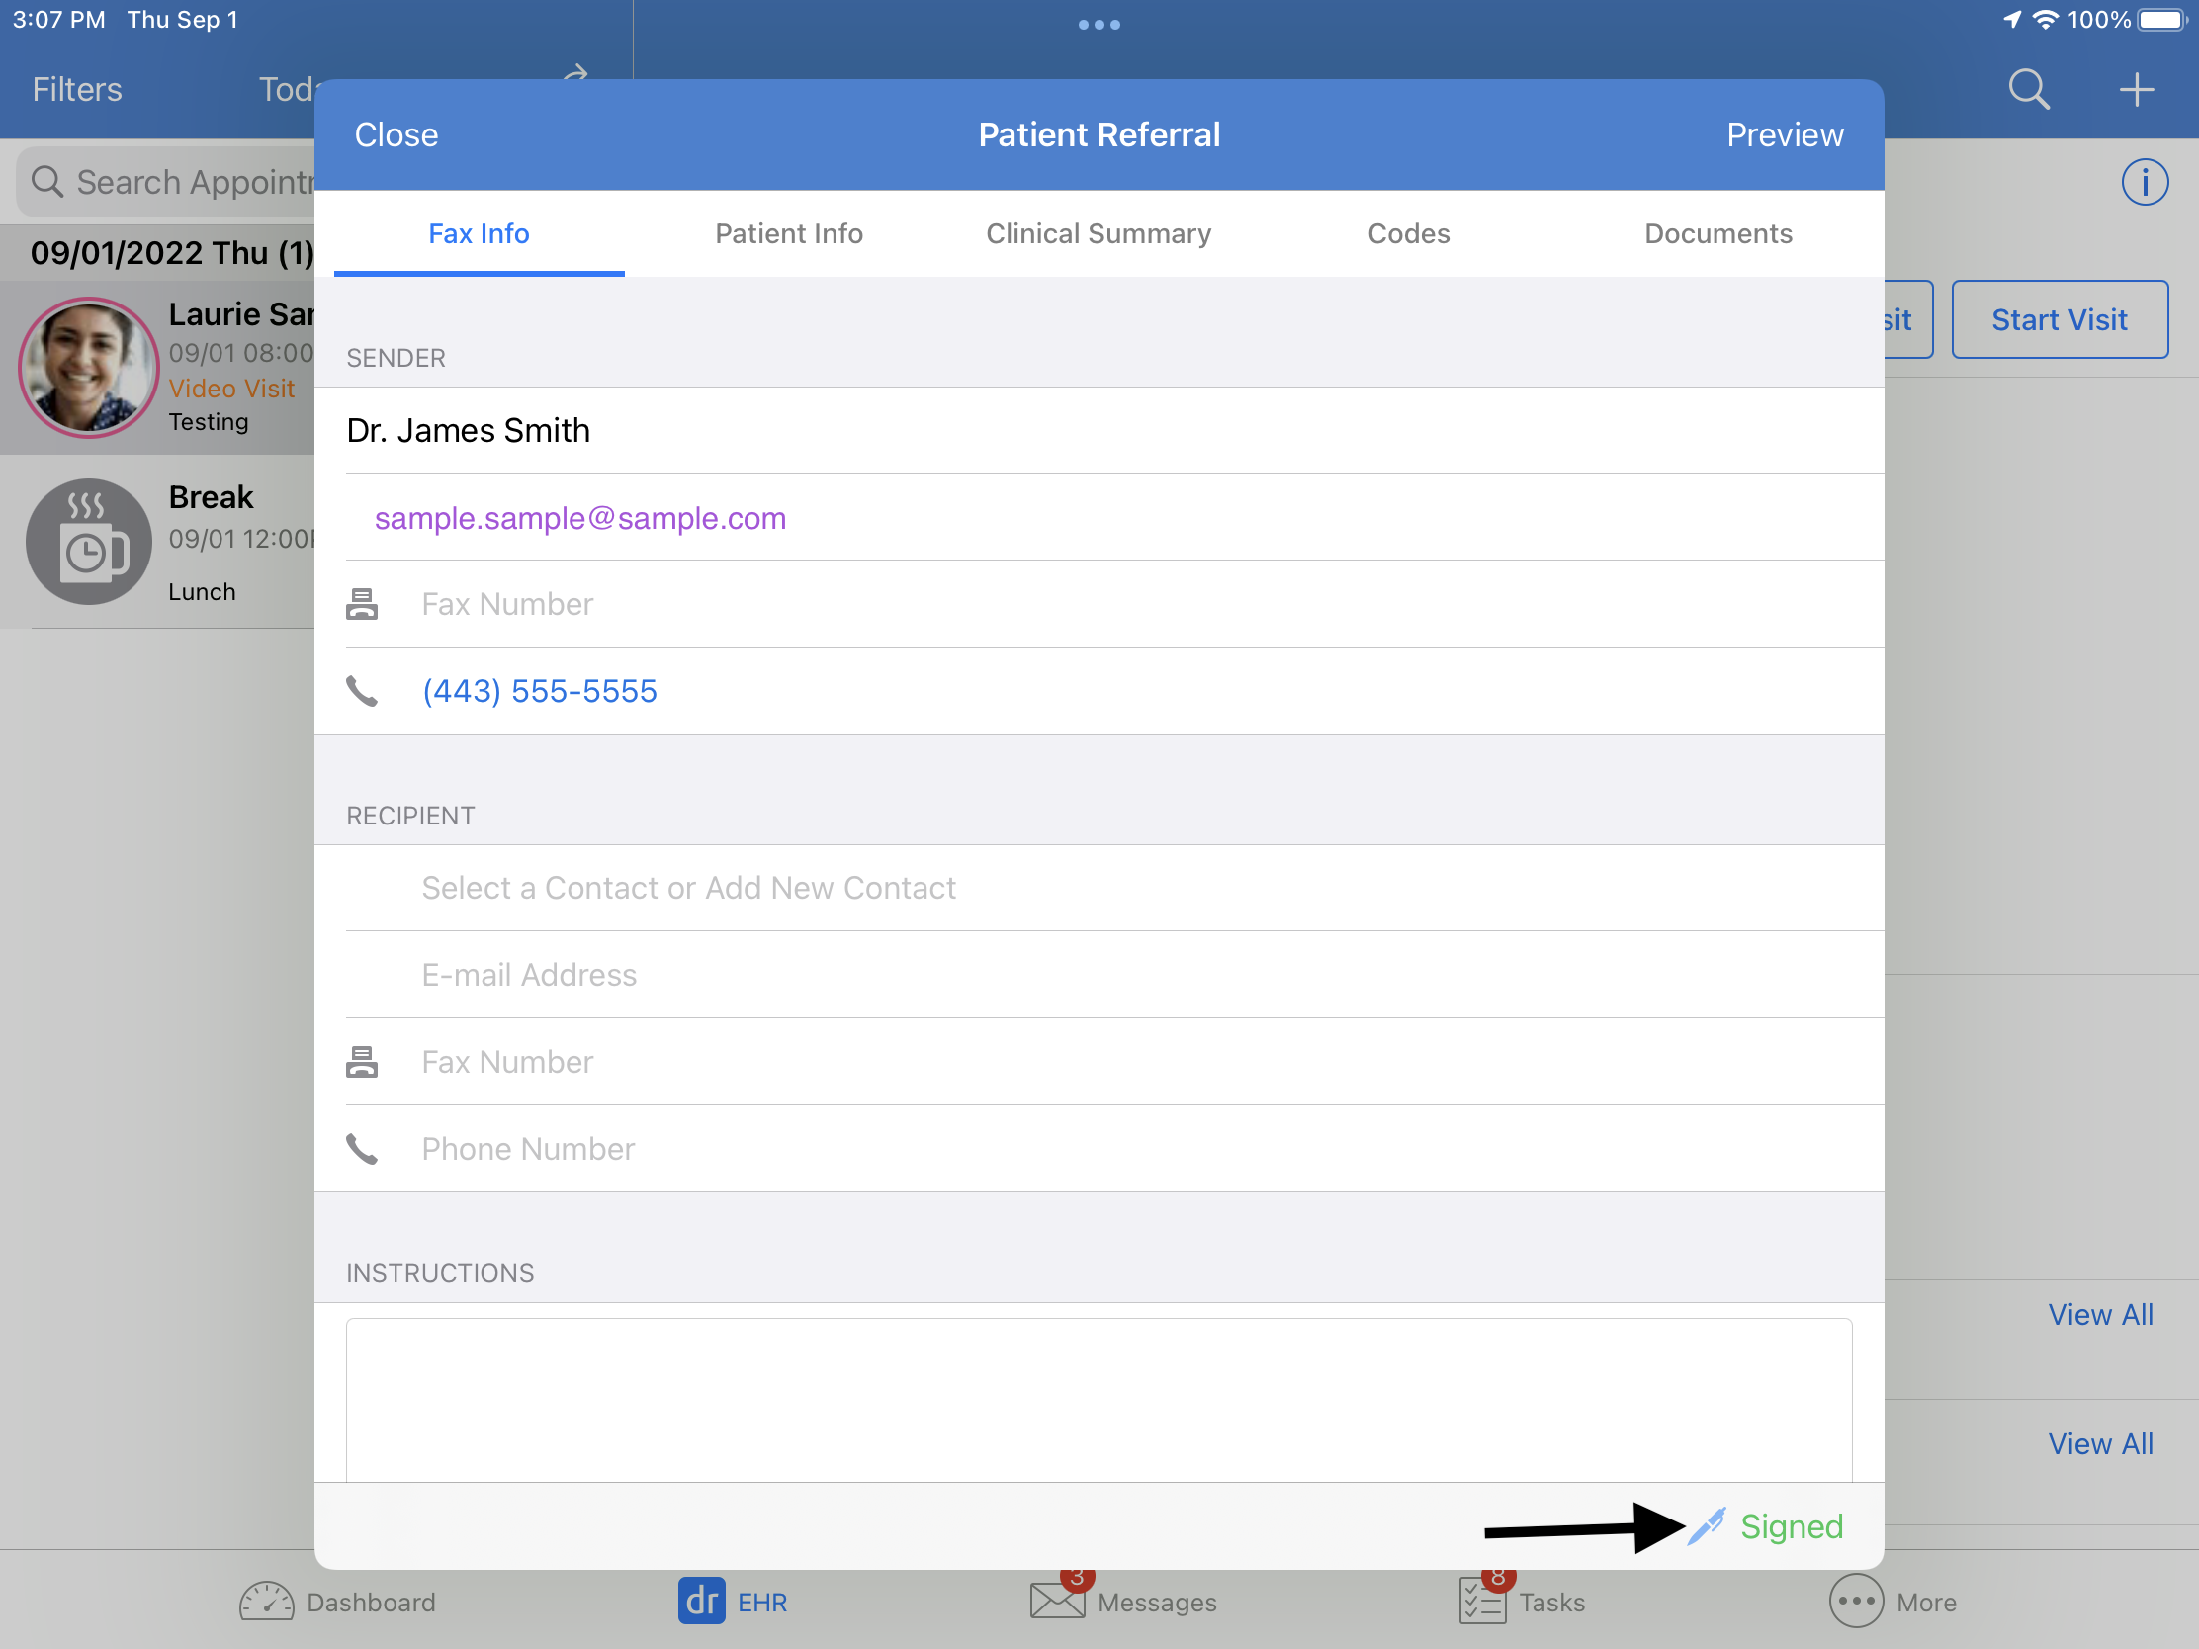Viewport: 2199px width, 1649px height.
Task: Toggle the Fax Info tab view
Action: click(x=478, y=232)
